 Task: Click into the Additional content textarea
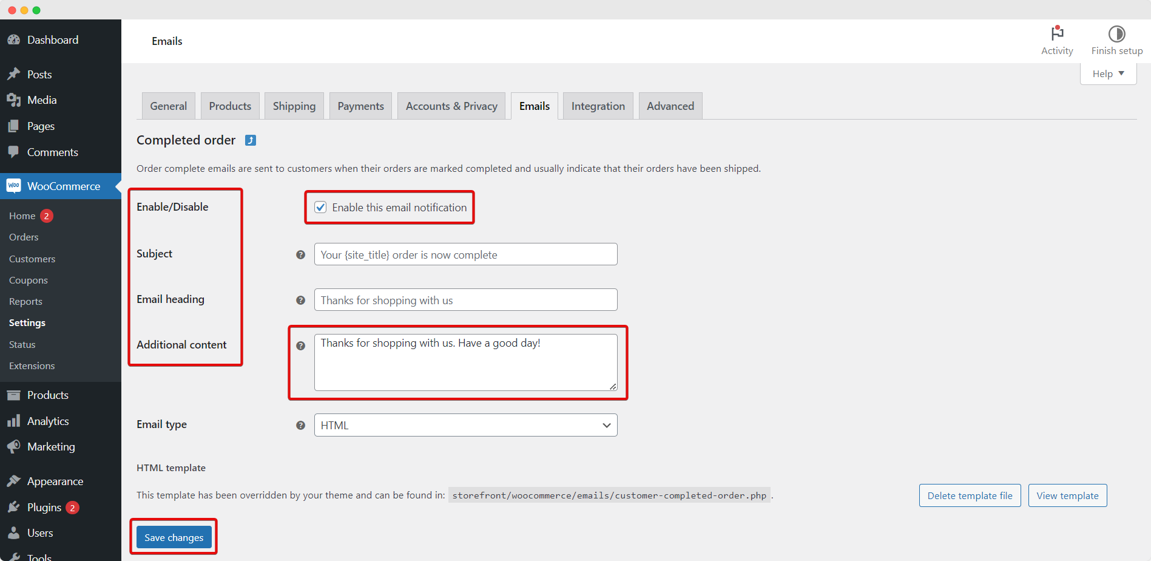[465, 362]
